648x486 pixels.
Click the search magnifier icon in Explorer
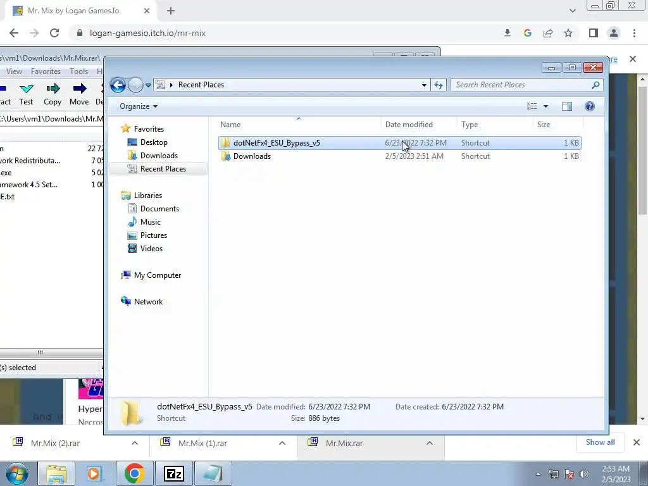point(595,85)
